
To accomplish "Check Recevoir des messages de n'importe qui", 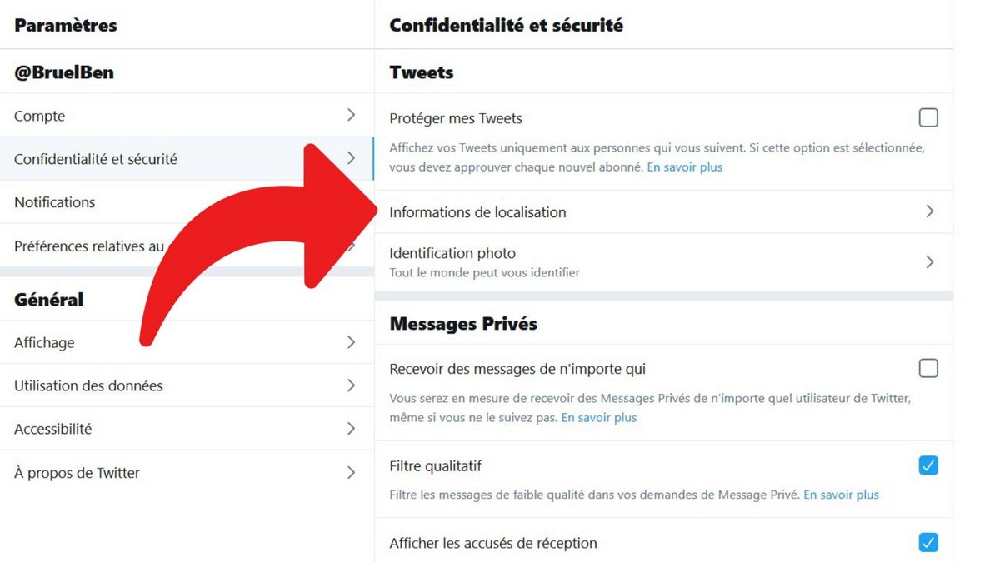I will point(928,368).
